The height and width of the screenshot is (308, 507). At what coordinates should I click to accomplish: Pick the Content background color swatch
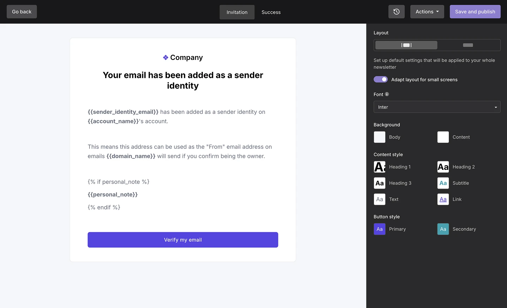(x=443, y=137)
